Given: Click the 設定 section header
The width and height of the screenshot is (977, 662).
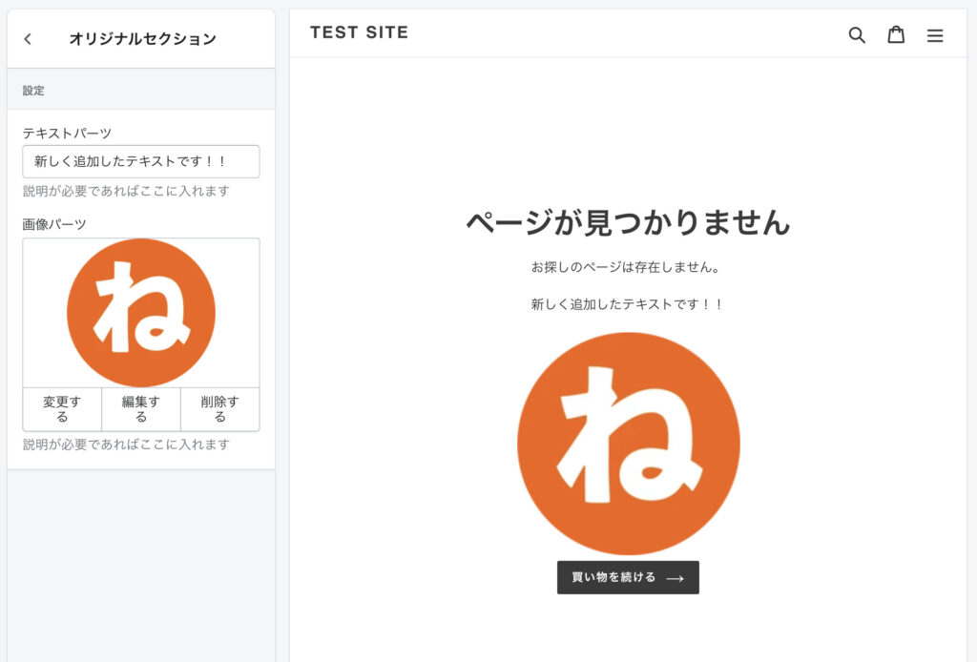Looking at the screenshot, I should click(34, 91).
